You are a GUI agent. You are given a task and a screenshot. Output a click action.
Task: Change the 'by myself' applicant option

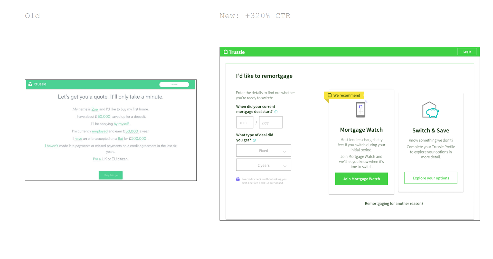121,124
